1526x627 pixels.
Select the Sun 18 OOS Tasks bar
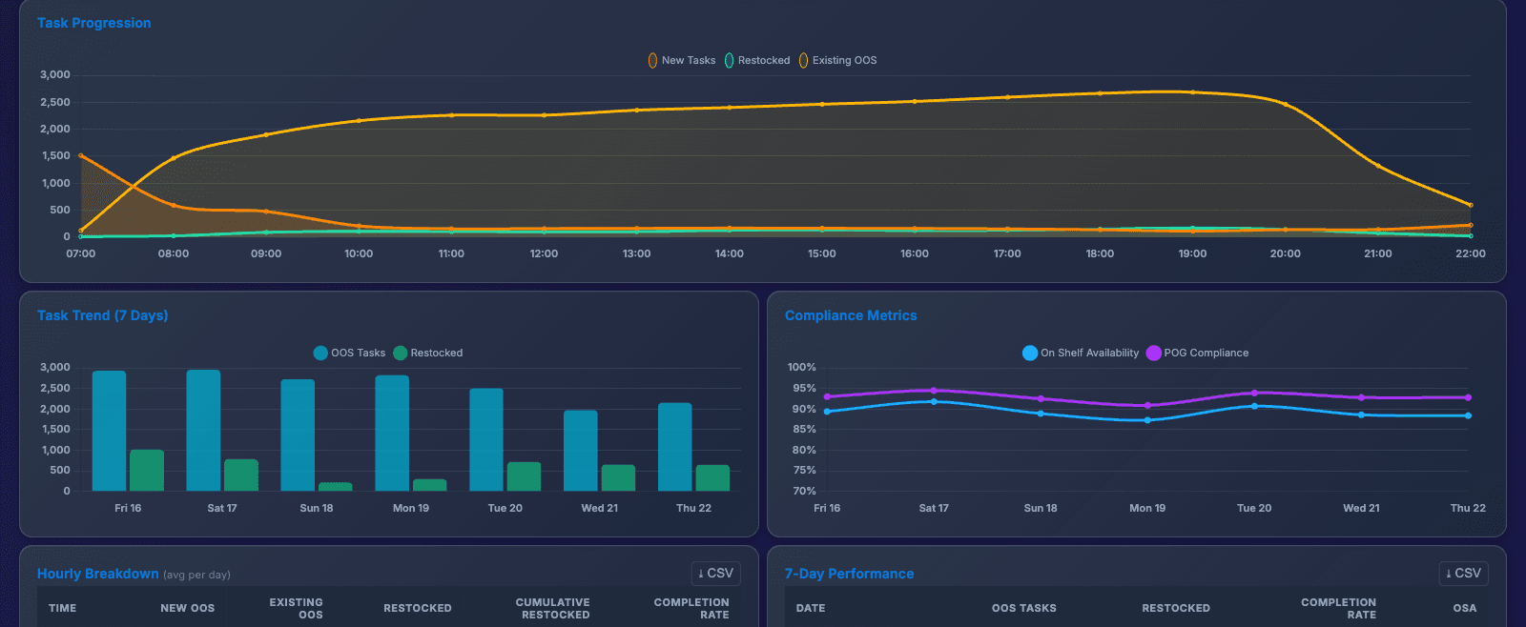(x=298, y=435)
